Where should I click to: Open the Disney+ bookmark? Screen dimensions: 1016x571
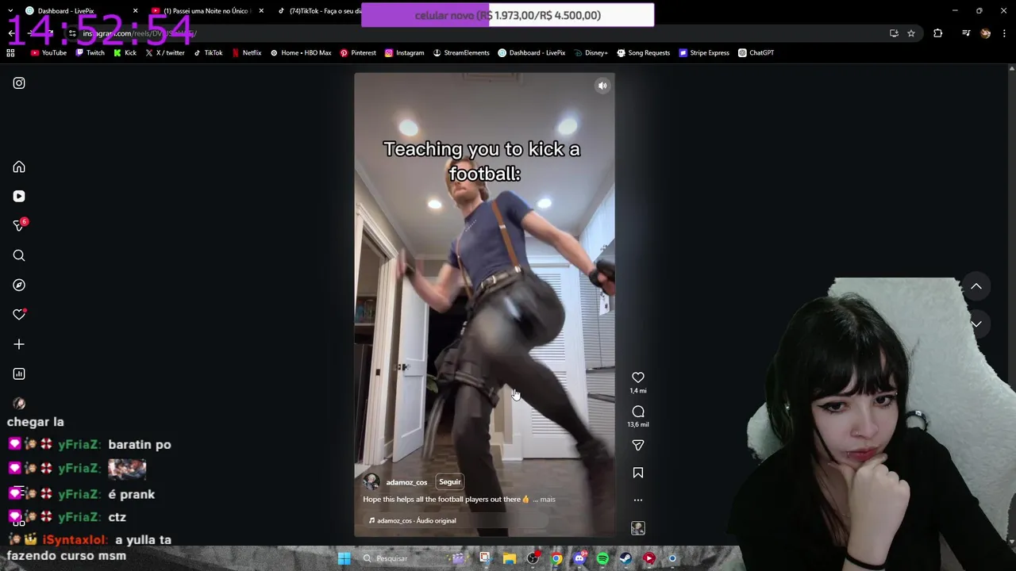(x=591, y=53)
